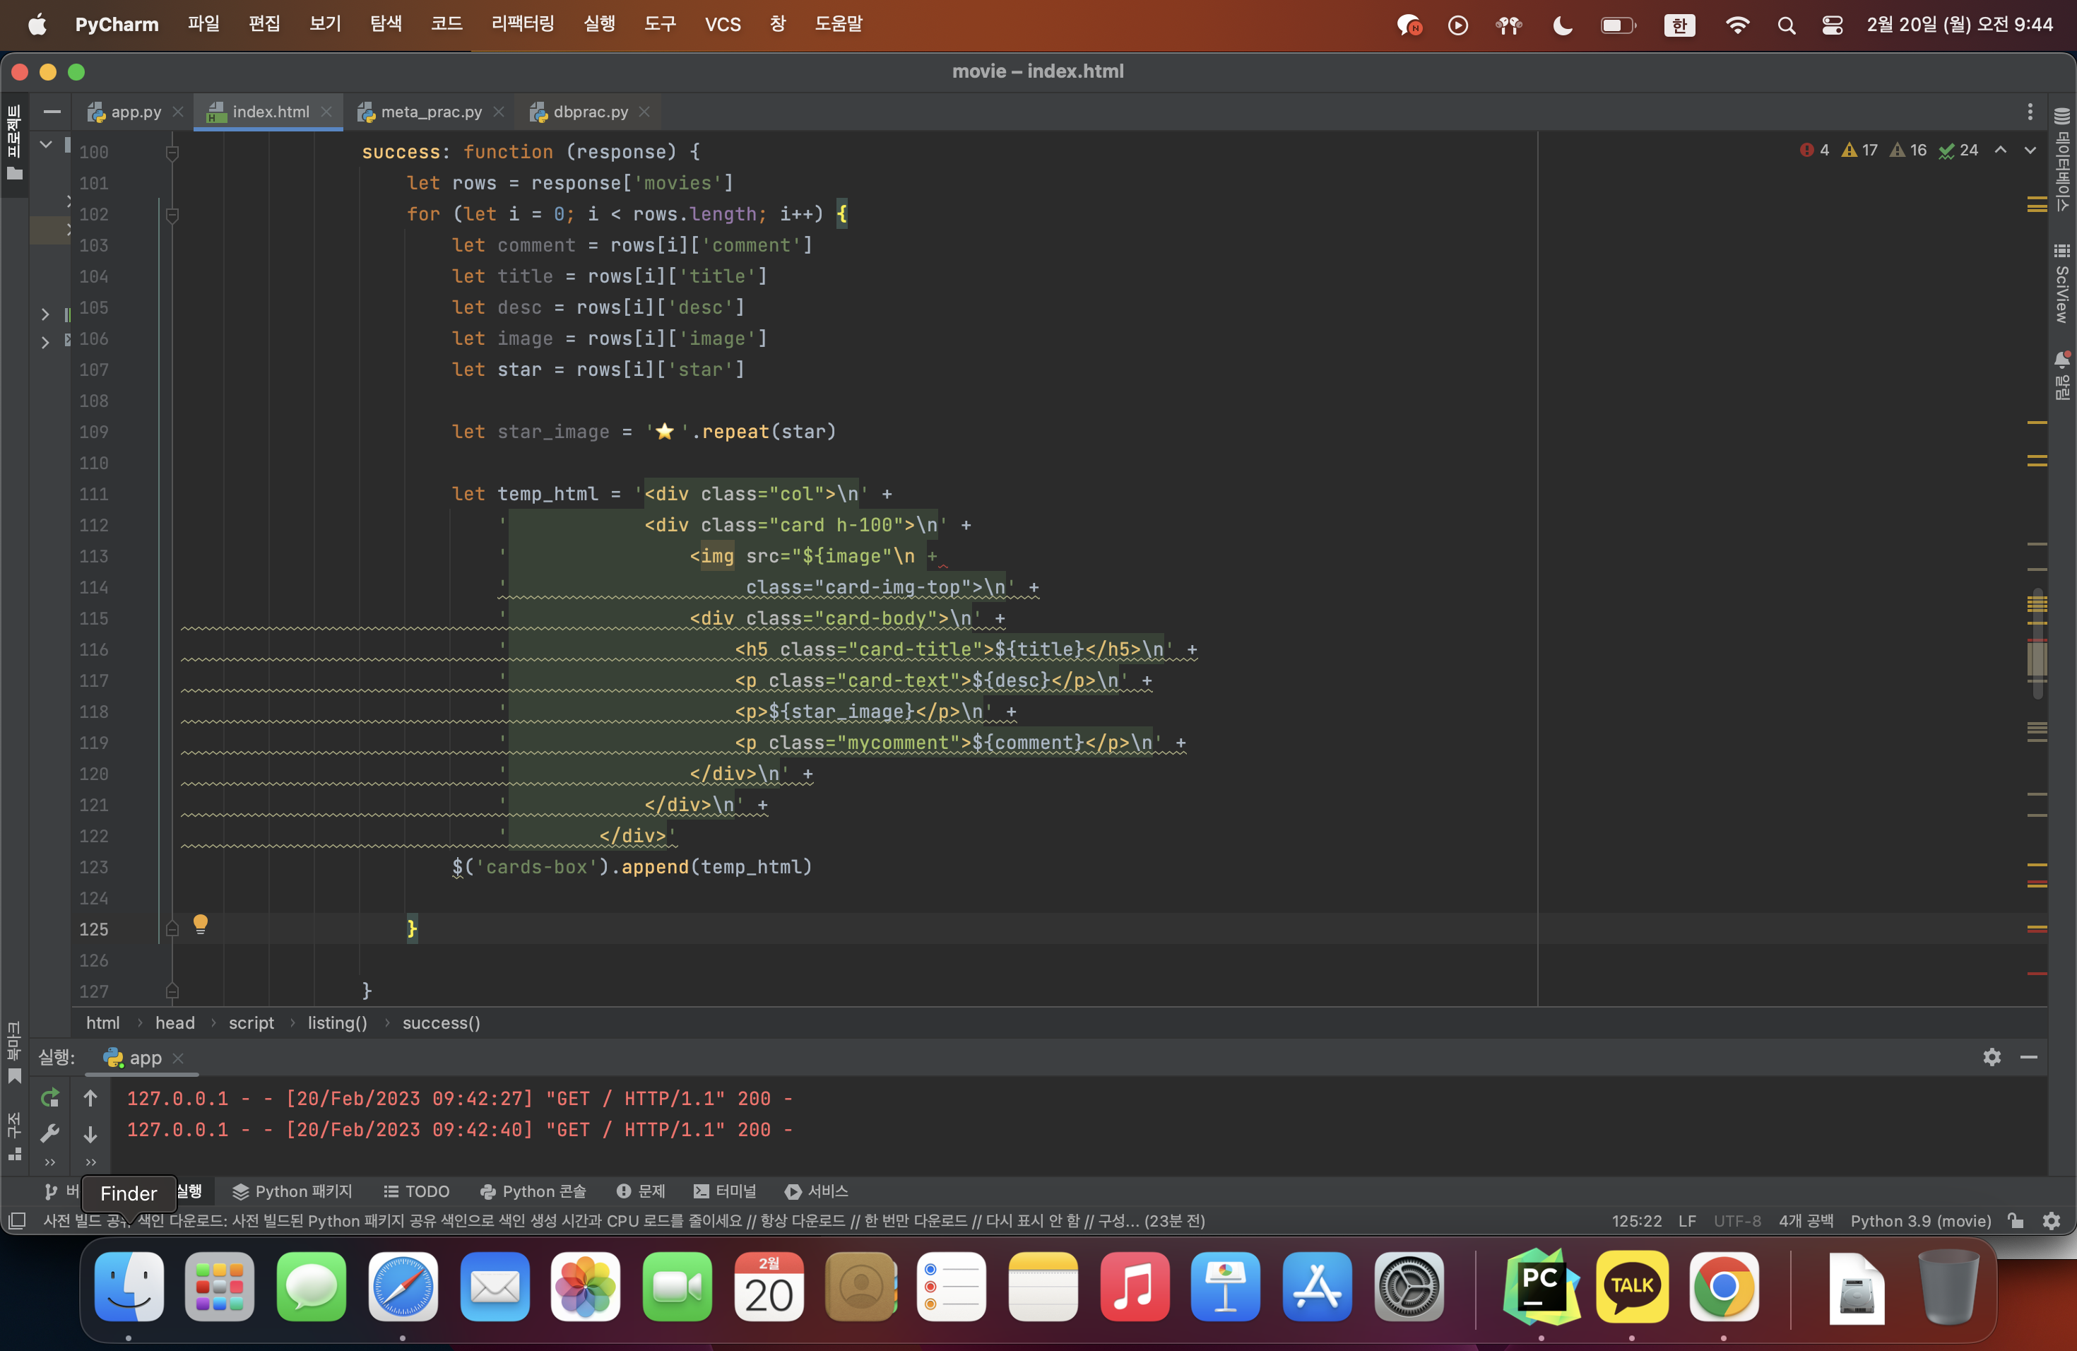Switch to the meta_prac.py editor tab
Viewport: 2077px width, 1351px height.
(x=431, y=112)
